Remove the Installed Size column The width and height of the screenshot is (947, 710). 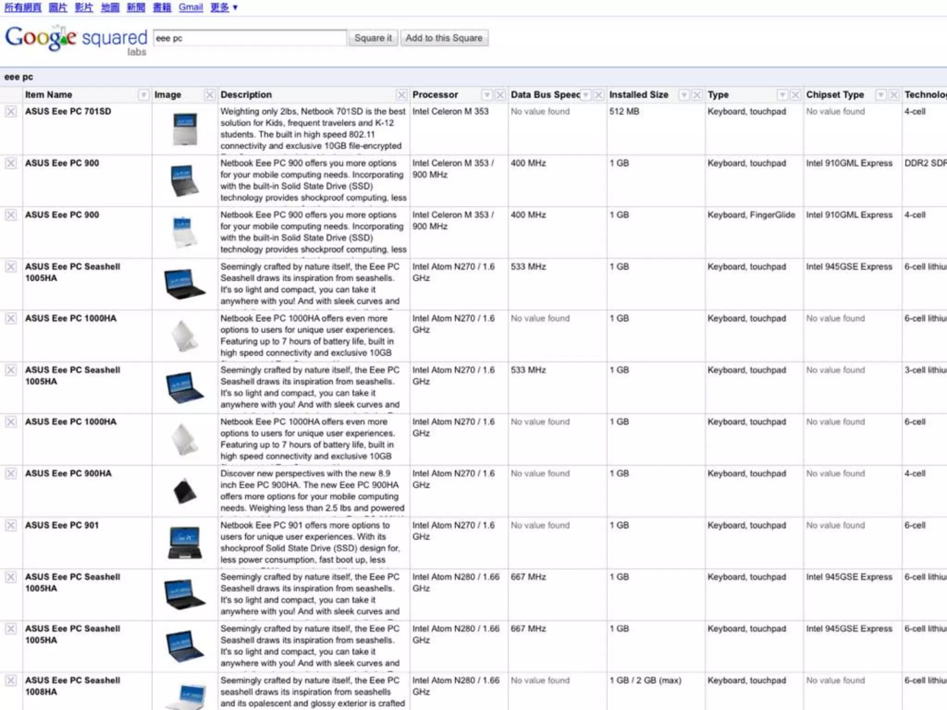(697, 95)
